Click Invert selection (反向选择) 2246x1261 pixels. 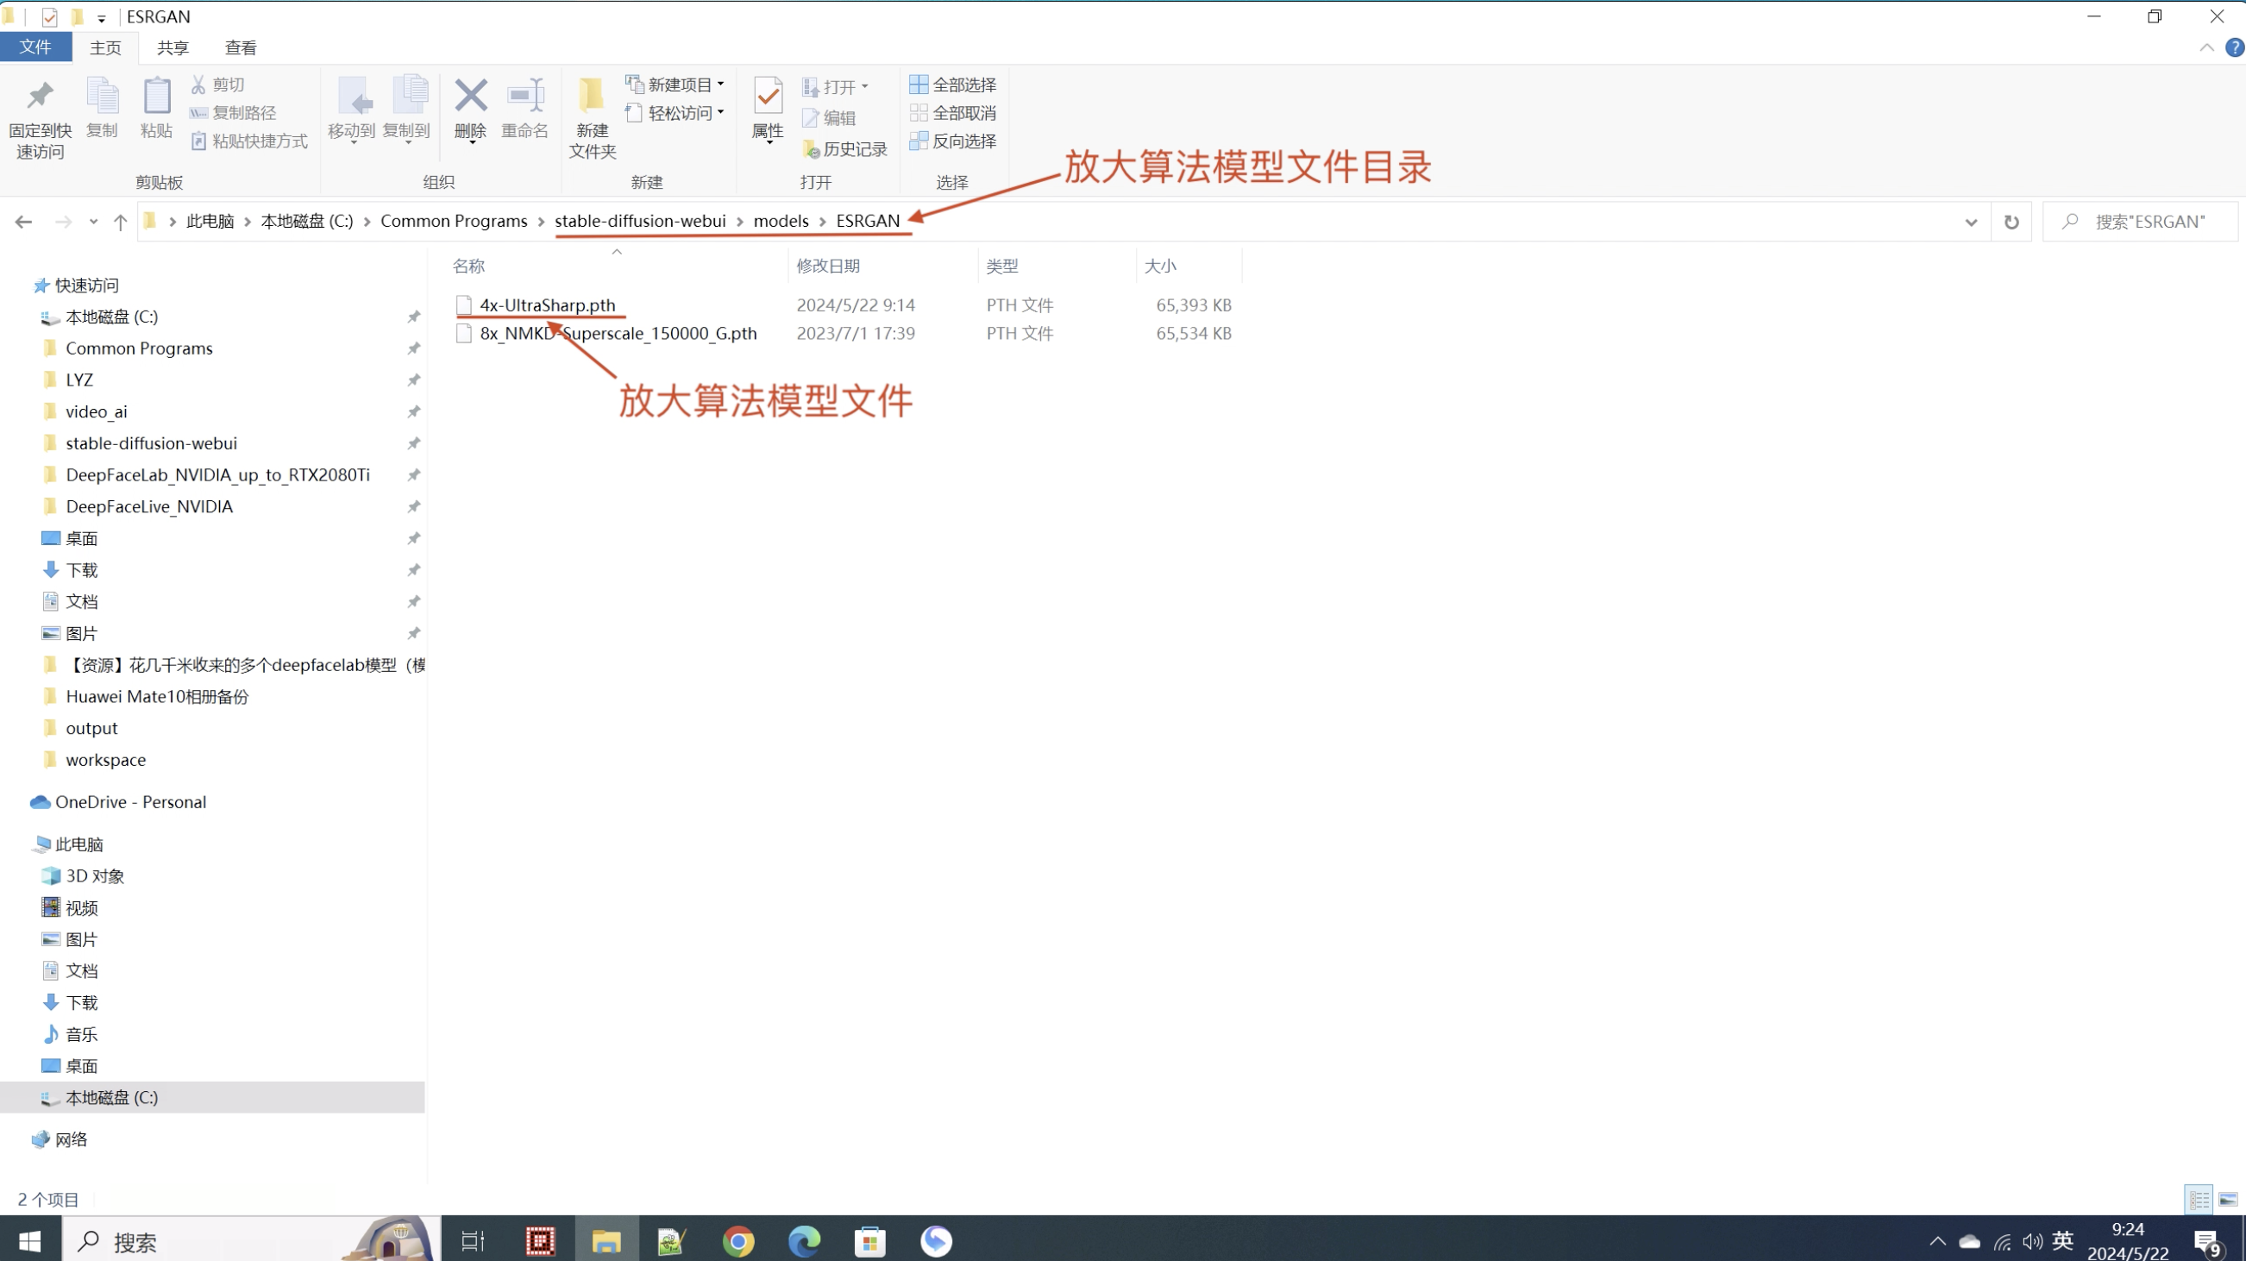[952, 141]
